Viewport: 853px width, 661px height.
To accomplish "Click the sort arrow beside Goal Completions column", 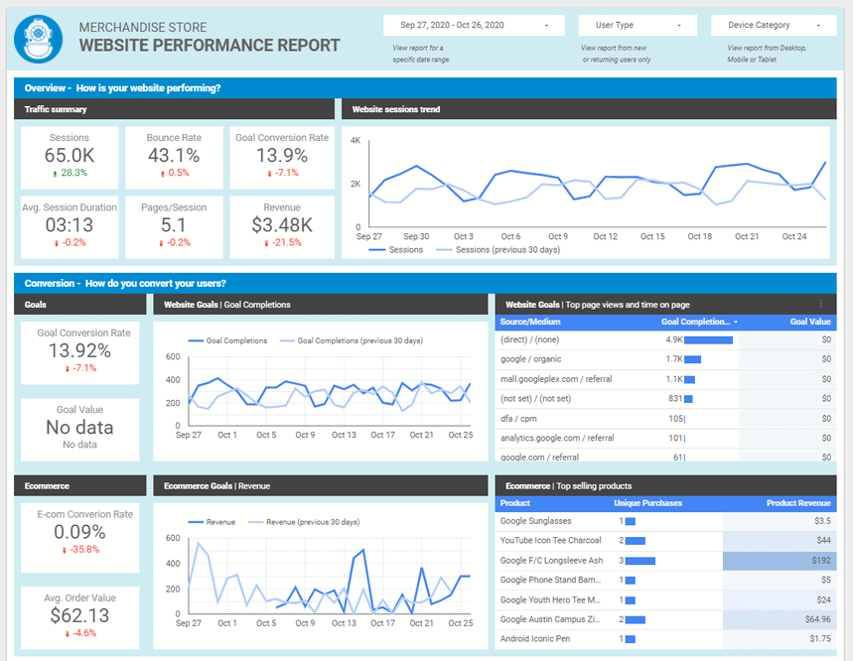I will coord(736,323).
